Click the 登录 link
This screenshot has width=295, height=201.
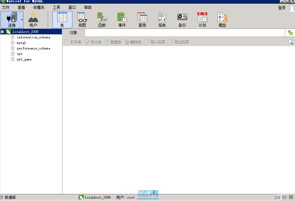point(281,7)
